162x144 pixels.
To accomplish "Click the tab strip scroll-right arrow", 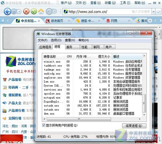I will [160, 20].
